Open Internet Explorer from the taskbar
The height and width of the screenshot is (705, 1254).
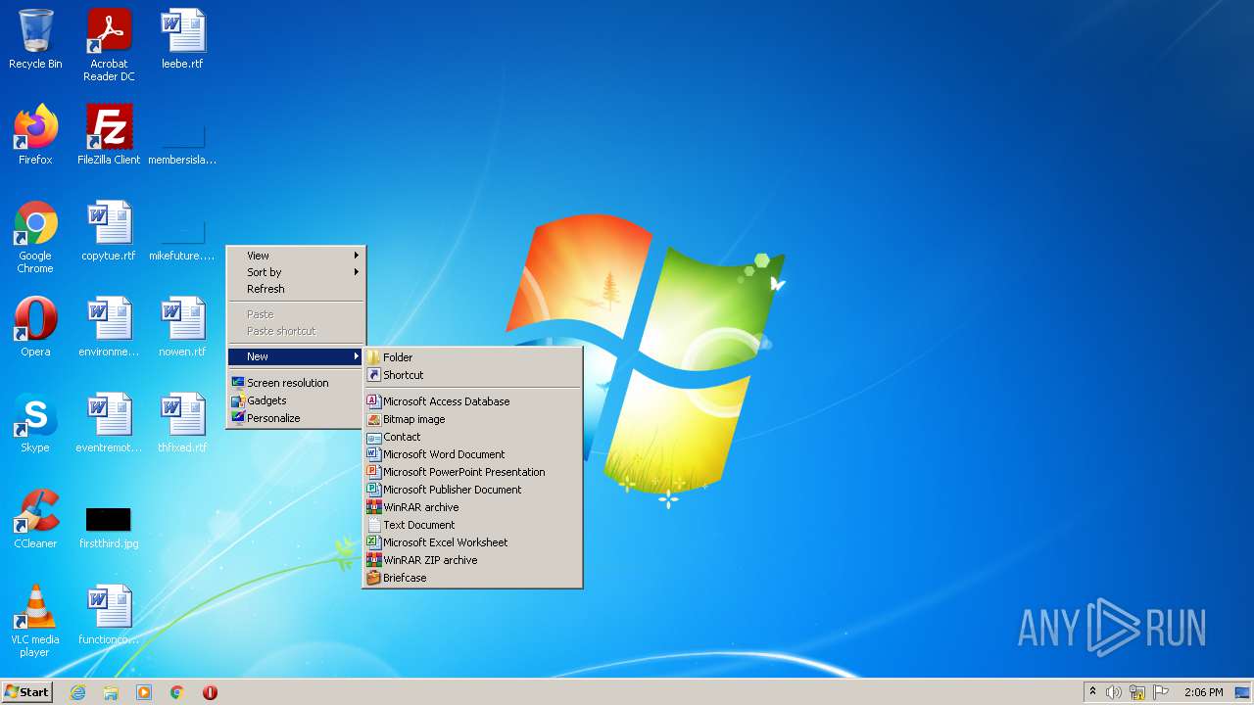[78, 692]
